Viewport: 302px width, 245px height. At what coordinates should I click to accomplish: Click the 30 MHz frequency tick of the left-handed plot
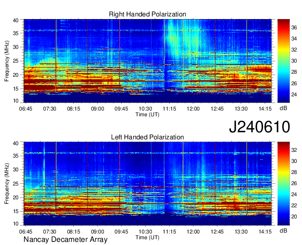point(16,170)
